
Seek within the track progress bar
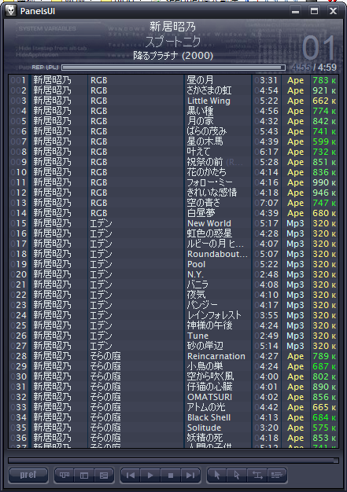click(x=174, y=68)
